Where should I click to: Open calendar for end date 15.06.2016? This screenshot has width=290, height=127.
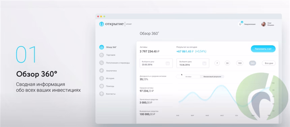pyautogui.click(x=204, y=63)
